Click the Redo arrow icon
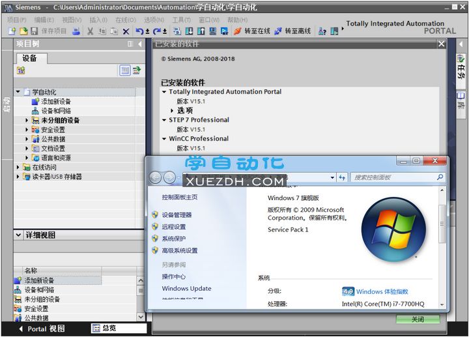Viewport: 469px width, 337px height. tap(157, 31)
